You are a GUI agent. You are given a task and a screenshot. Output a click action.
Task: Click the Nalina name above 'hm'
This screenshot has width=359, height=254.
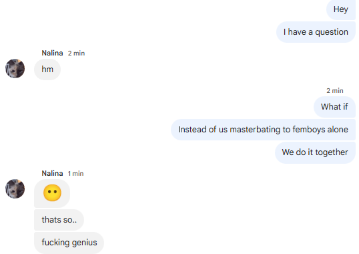tap(52, 53)
